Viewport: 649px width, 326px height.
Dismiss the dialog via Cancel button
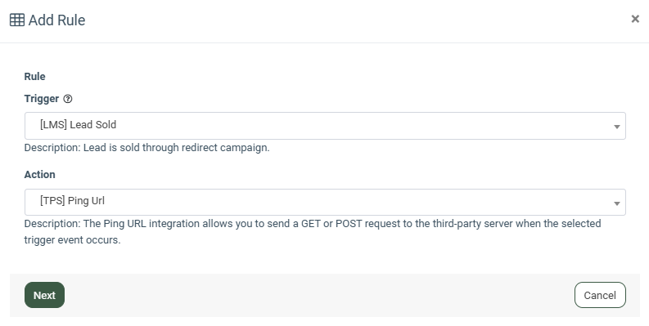tap(600, 295)
